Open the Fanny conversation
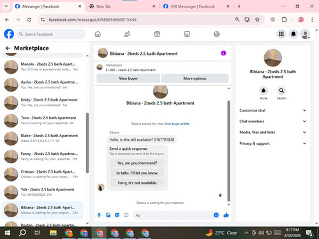Image resolution: width=319 pixels, height=239 pixels. click(x=43, y=156)
